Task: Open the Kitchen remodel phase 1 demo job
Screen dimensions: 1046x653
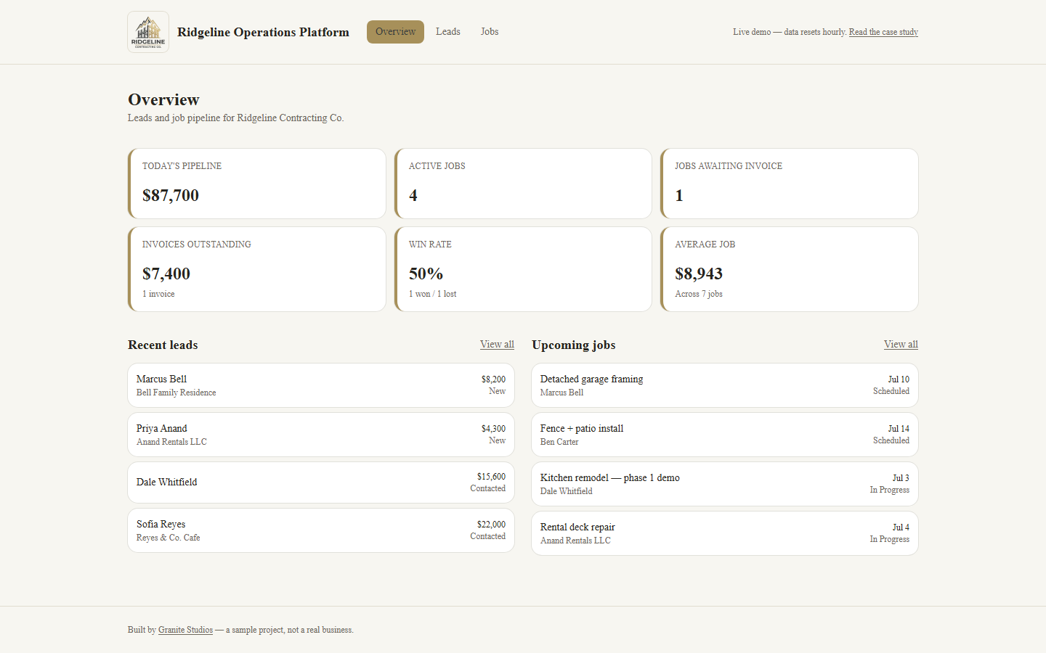Action: pos(725,484)
